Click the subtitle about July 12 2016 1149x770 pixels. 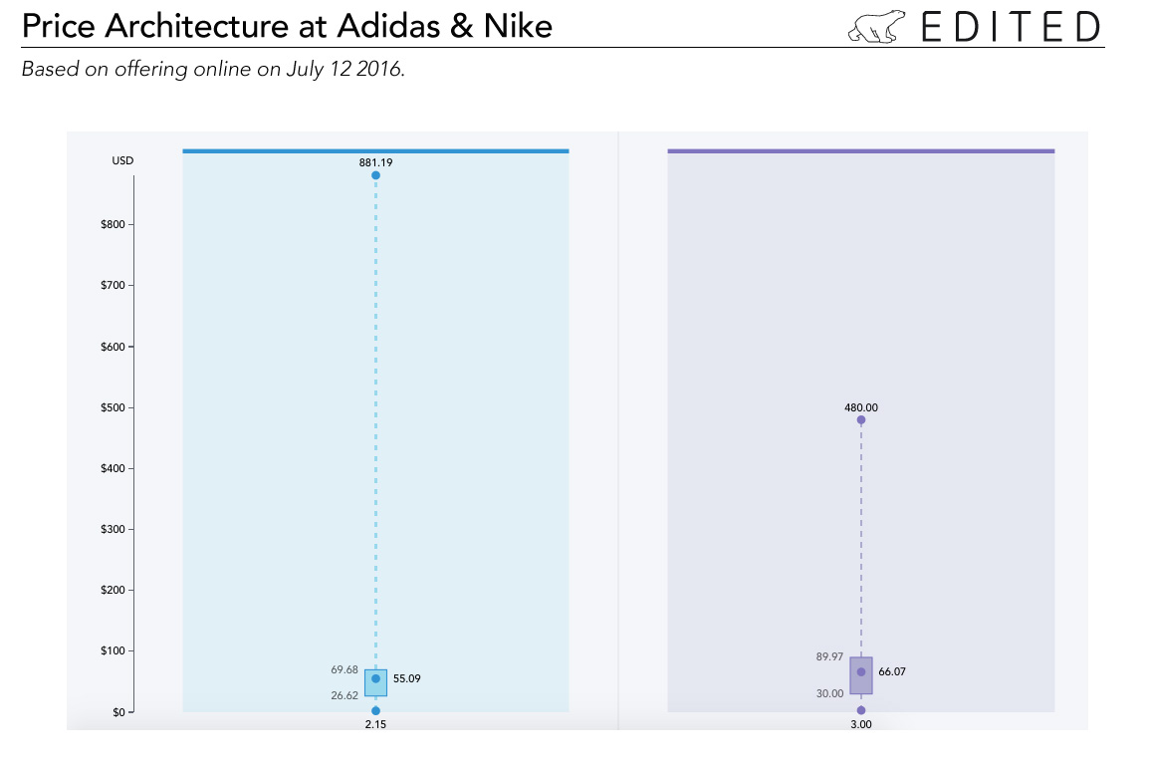213,69
